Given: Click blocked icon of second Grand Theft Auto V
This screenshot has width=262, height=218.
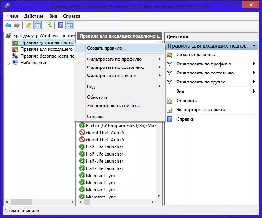Looking at the screenshot, I should click(82, 140).
